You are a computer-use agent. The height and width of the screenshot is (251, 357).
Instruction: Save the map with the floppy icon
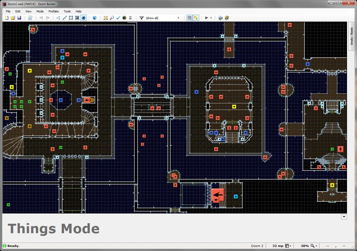click(19, 18)
